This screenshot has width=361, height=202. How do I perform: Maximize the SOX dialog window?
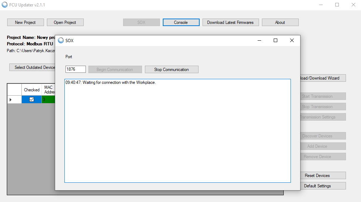[275, 41]
